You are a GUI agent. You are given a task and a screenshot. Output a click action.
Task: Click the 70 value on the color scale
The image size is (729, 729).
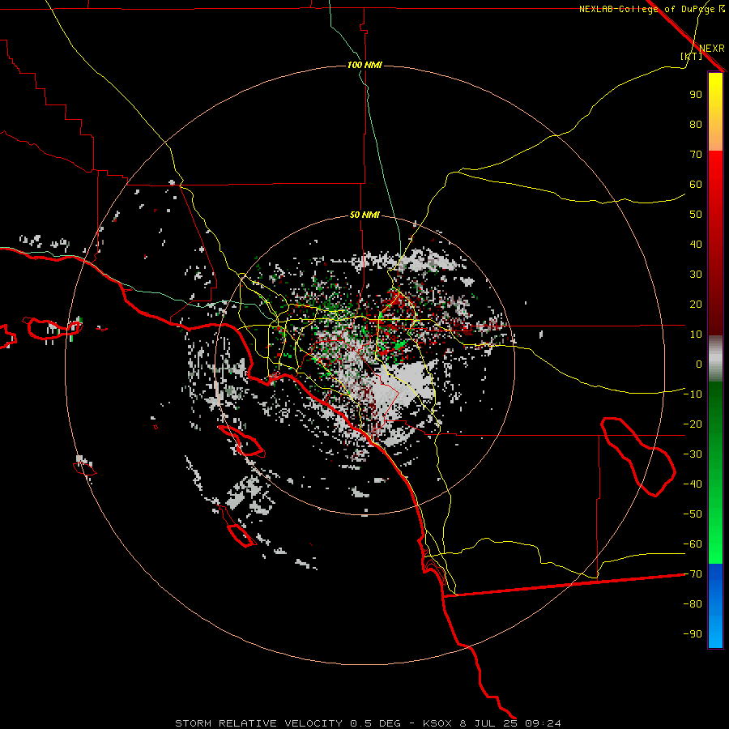click(x=696, y=155)
